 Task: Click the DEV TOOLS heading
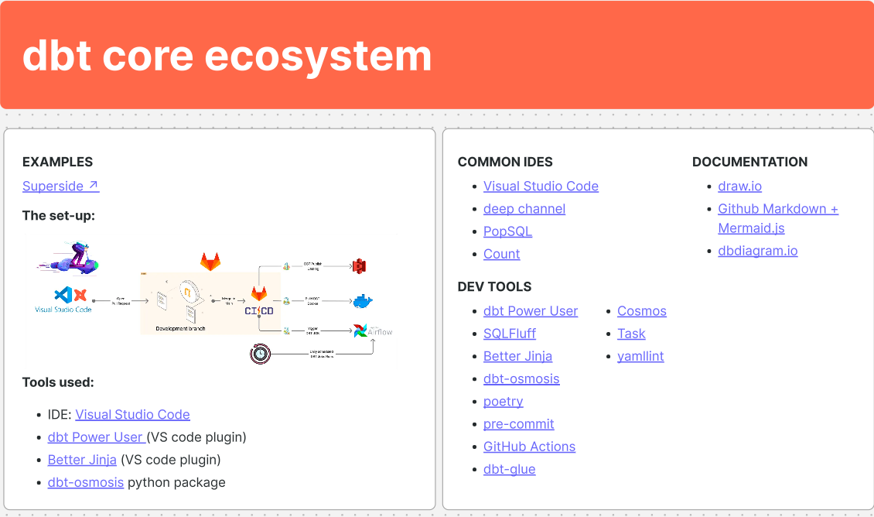click(x=494, y=286)
